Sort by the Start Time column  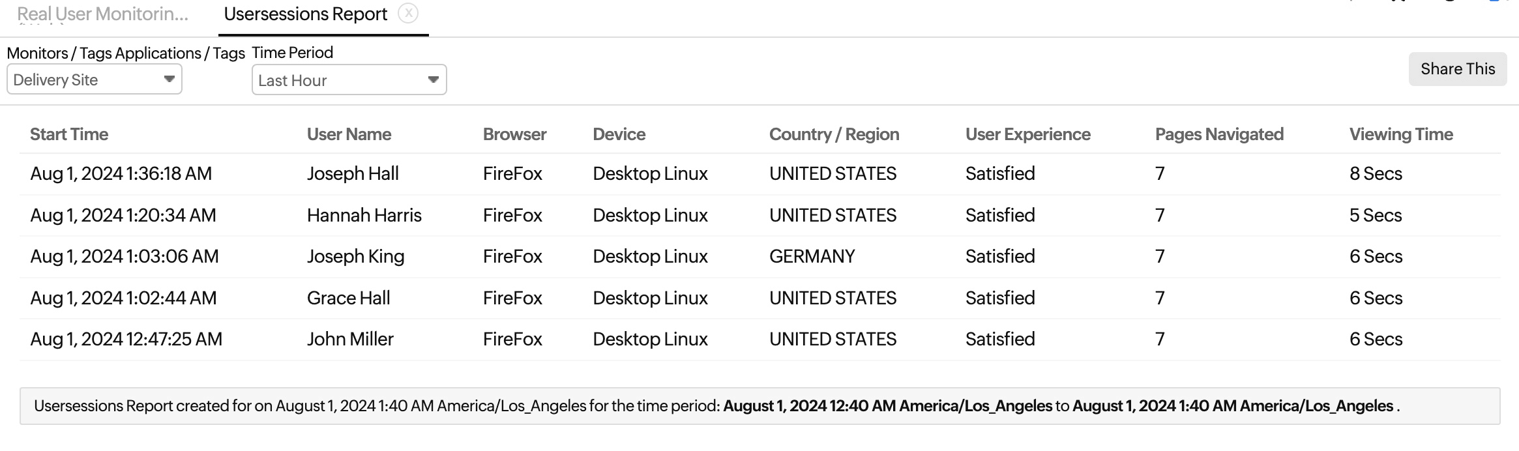pos(69,134)
